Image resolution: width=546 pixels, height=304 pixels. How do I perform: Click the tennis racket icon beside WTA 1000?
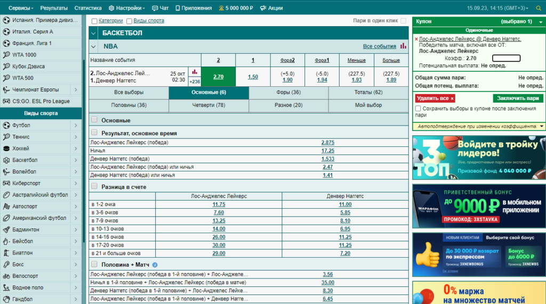click(6, 55)
